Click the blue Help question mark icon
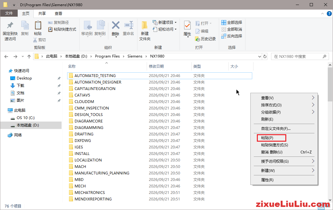This screenshot has height=210, width=333. (x=329, y=14)
